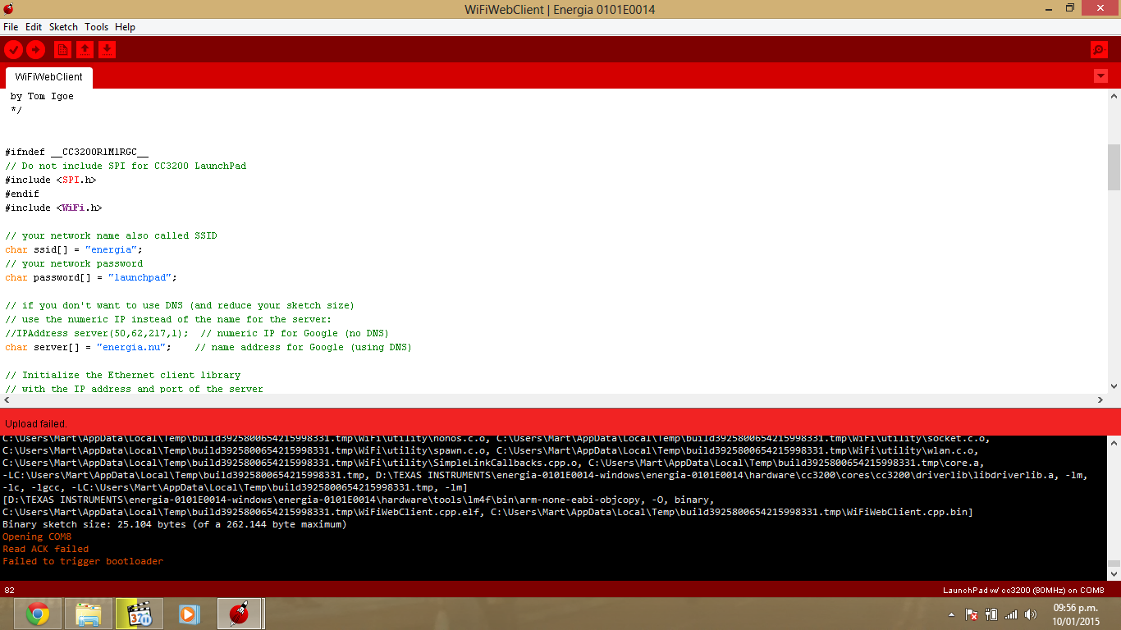Expand the sketch tab menu arrow
This screenshot has width=1121, height=630.
pos(1100,75)
